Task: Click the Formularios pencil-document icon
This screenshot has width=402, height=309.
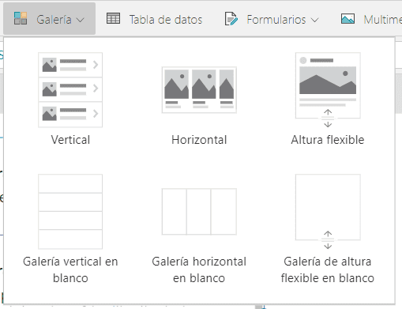Action: (231, 19)
